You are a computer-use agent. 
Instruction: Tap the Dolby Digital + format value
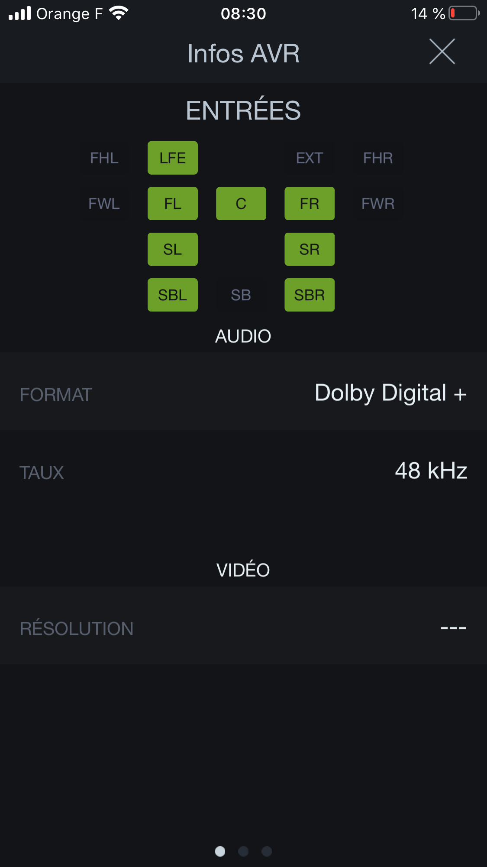point(390,393)
